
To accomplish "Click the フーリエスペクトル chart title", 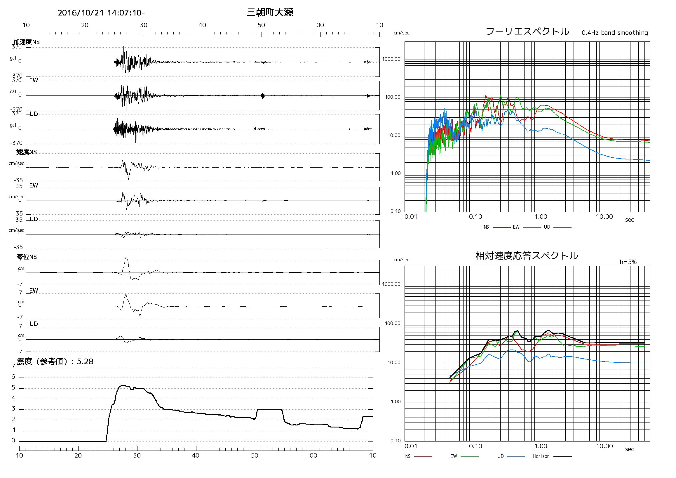I will point(527,32).
